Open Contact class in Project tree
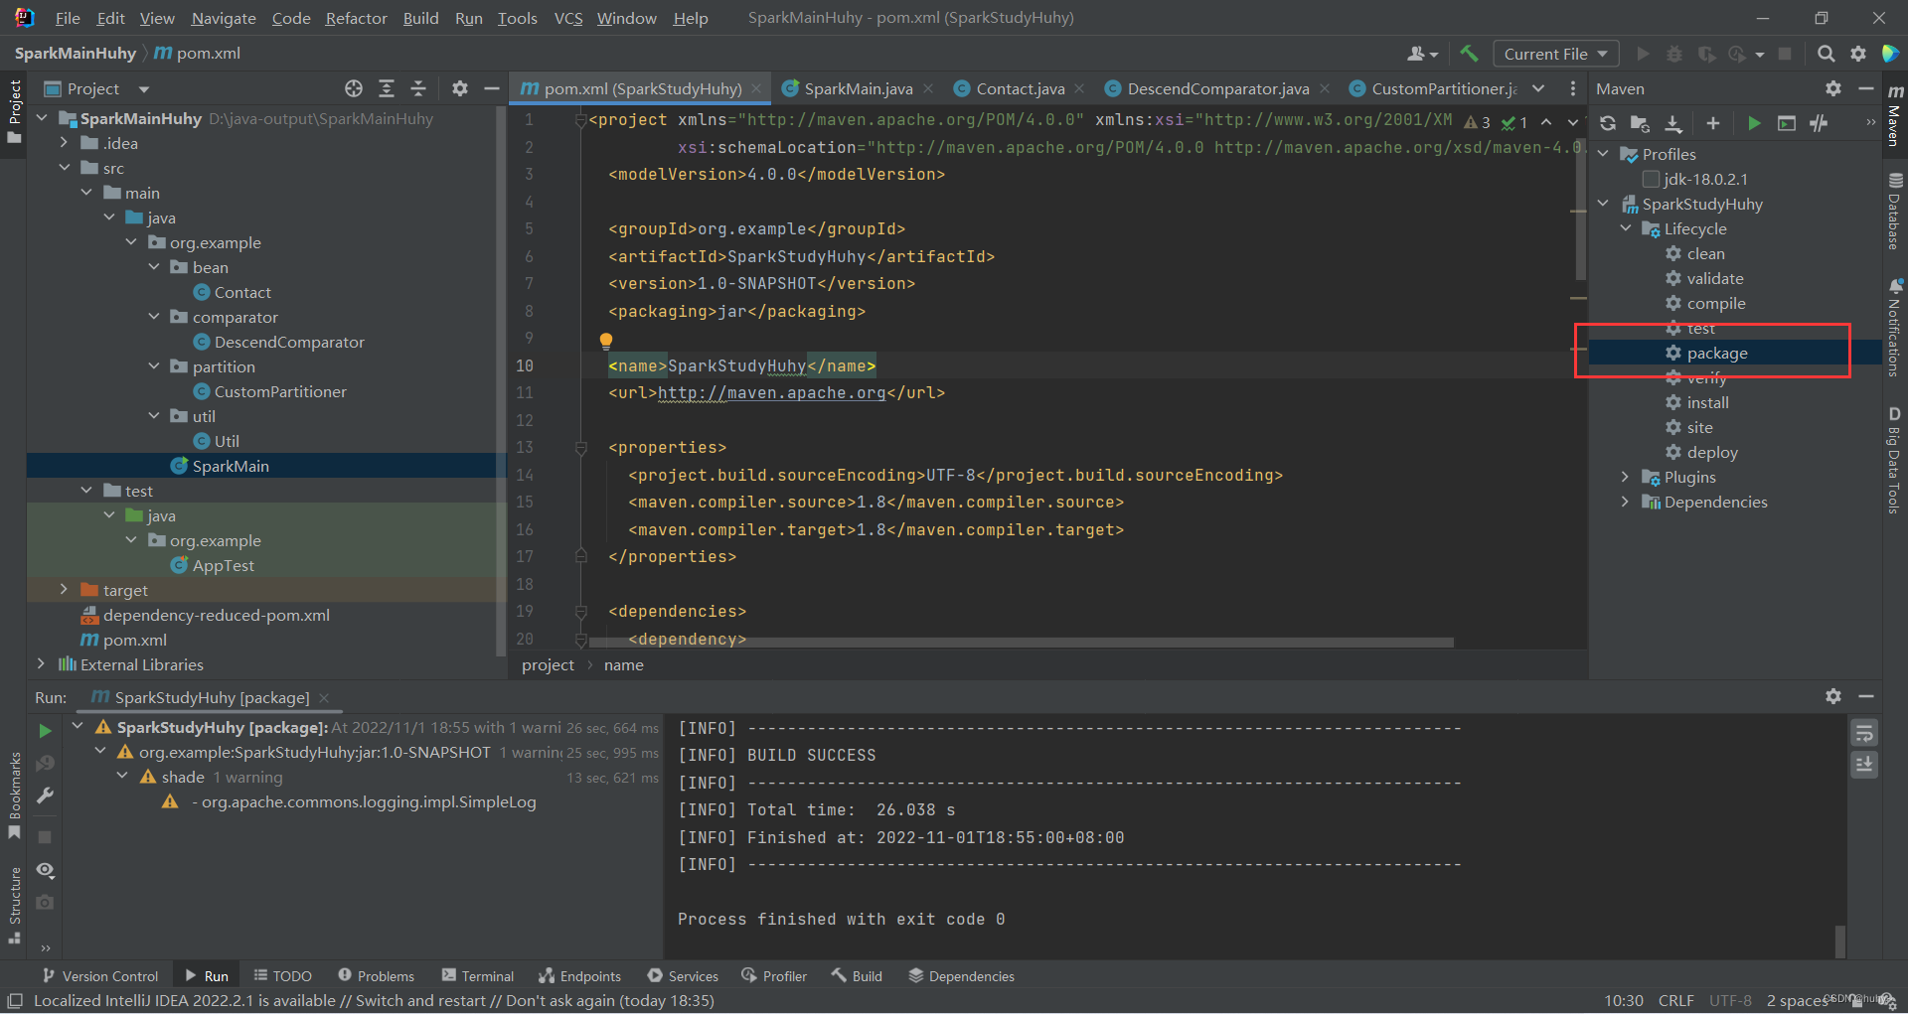Viewport: 1908px width, 1014px height. pos(242,292)
